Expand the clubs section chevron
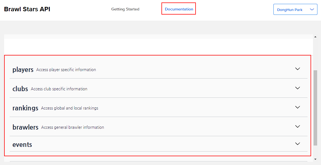Viewport: 321px width, 165px height. click(297, 88)
